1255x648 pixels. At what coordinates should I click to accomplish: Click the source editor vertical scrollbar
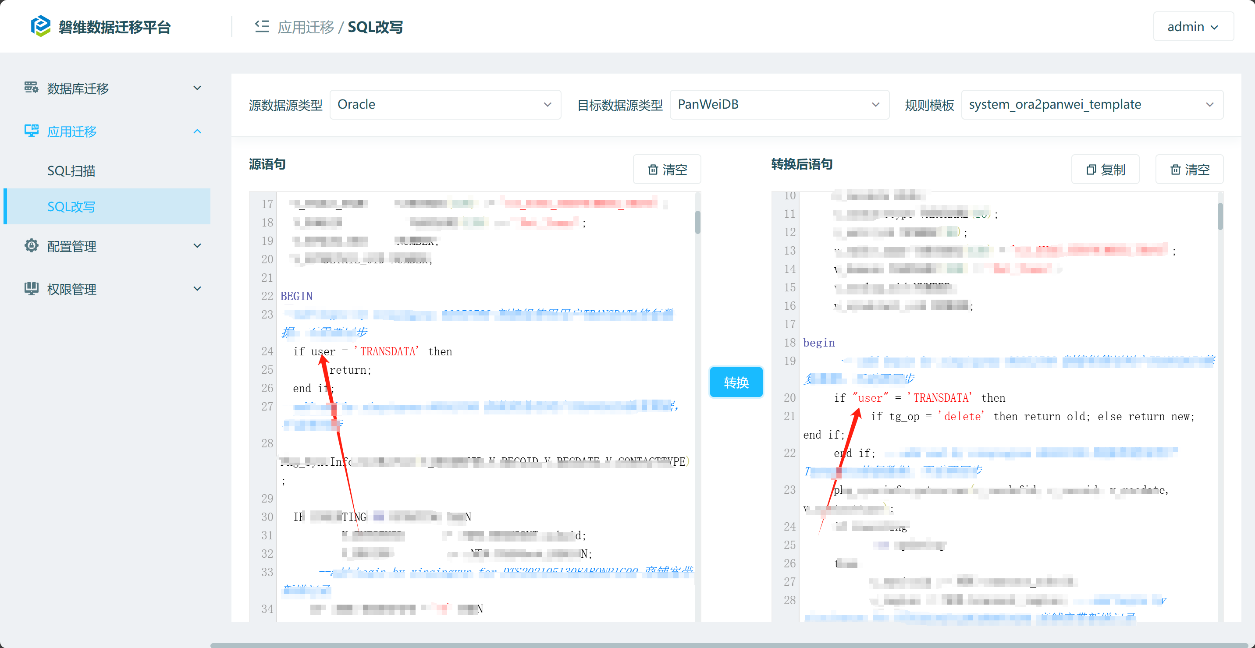[x=698, y=222]
